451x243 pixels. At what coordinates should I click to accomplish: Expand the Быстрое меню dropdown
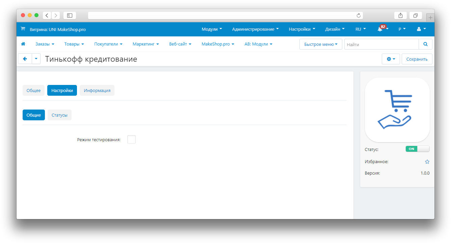pyautogui.click(x=320, y=44)
